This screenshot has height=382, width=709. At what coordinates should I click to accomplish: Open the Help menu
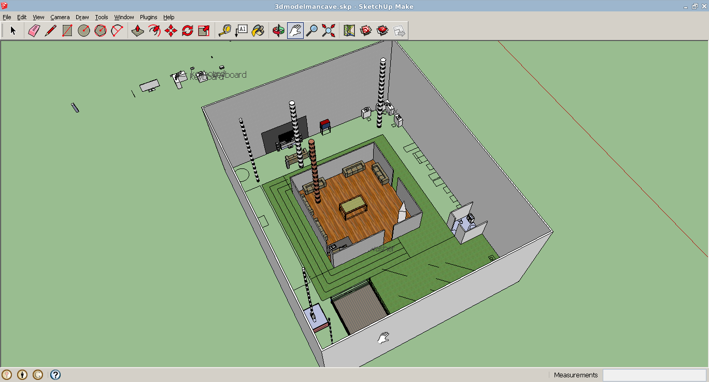pos(169,17)
